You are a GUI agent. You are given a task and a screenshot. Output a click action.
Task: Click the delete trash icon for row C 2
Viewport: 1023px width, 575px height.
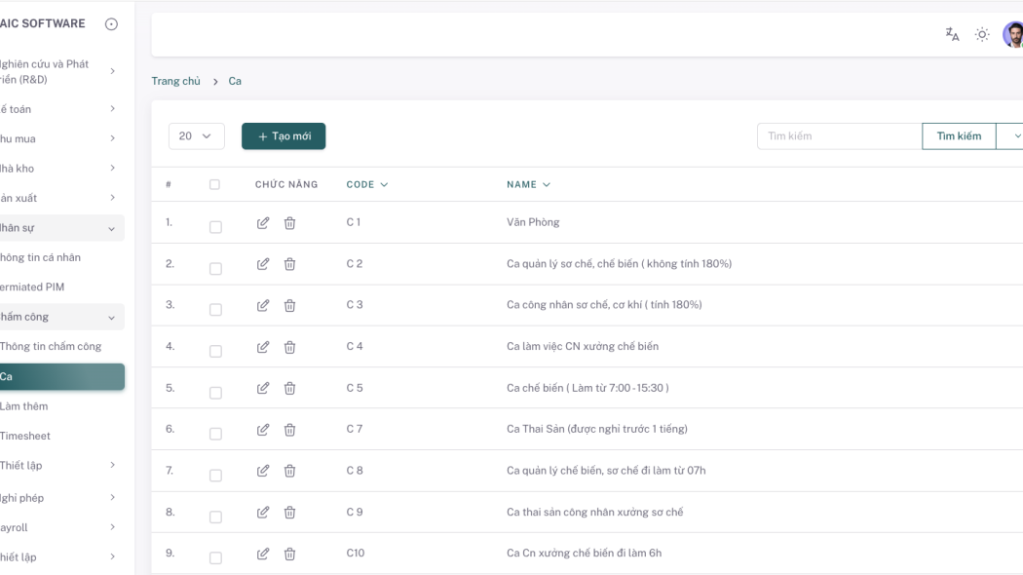click(x=289, y=264)
